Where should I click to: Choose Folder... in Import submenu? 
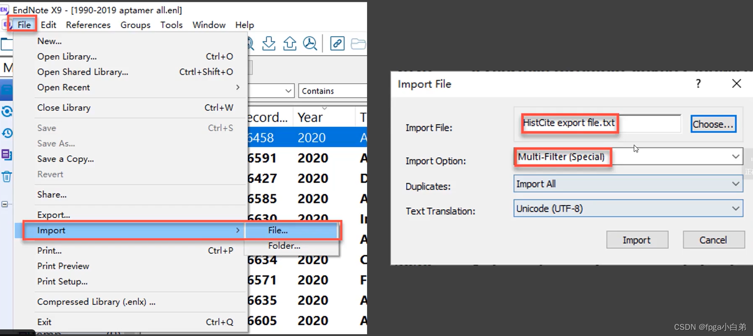[x=292, y=246]
